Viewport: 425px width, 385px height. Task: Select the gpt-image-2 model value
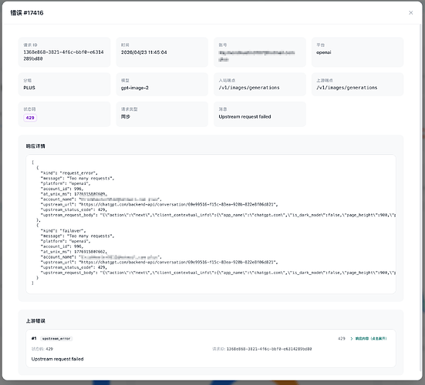point(135,88)
